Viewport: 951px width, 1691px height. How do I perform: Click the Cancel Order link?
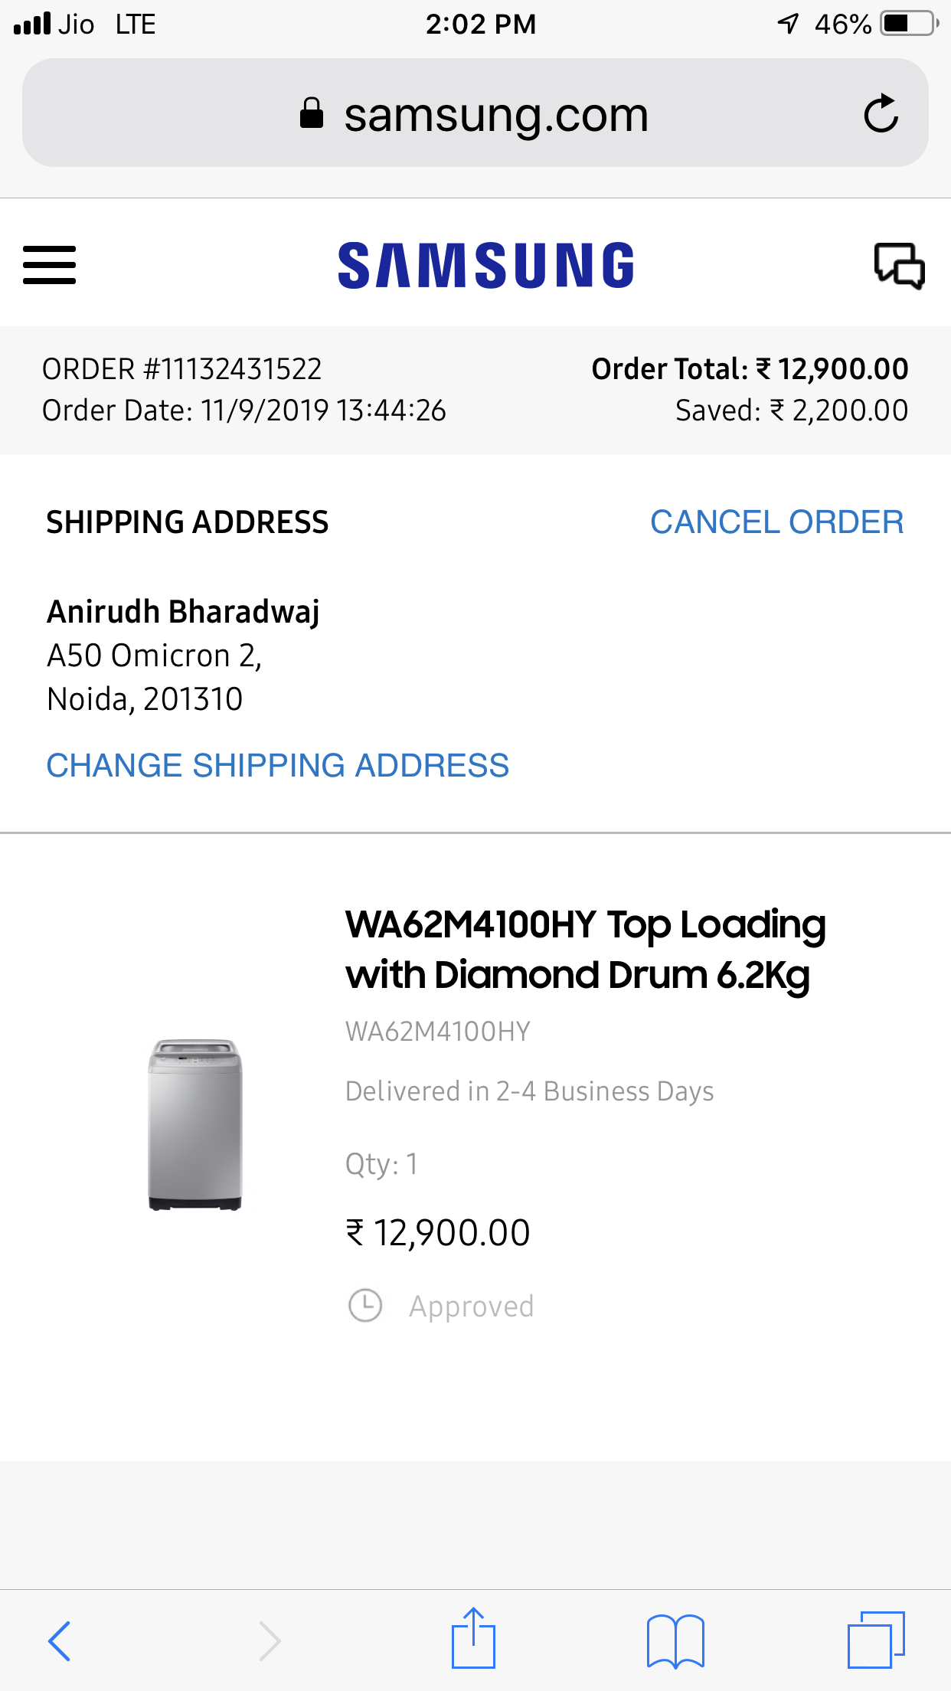click(776, 522)
